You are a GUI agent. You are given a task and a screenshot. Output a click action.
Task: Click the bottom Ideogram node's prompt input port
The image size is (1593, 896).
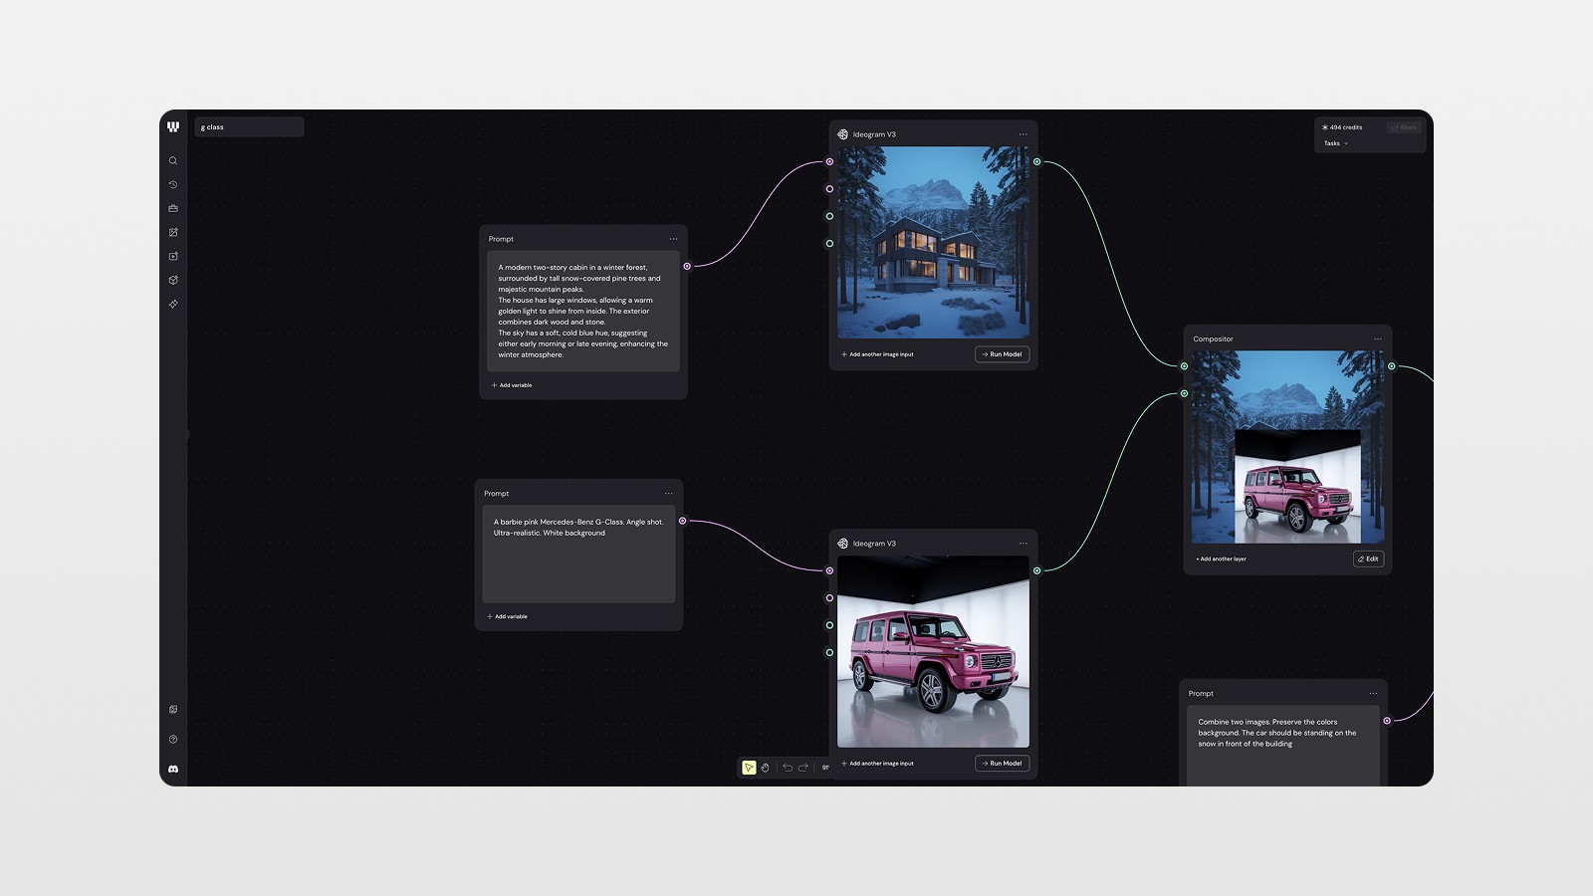coord(829,570)
